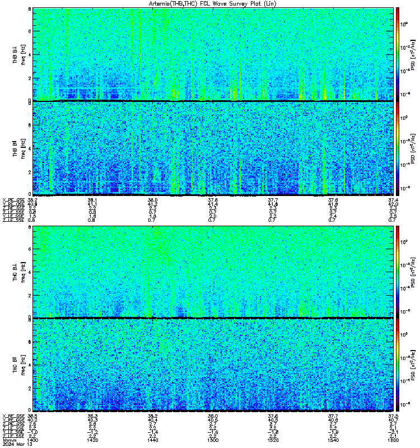
Task: Click the 1500 time tick label
Action: pyautogui.click(x=213, y=440)
